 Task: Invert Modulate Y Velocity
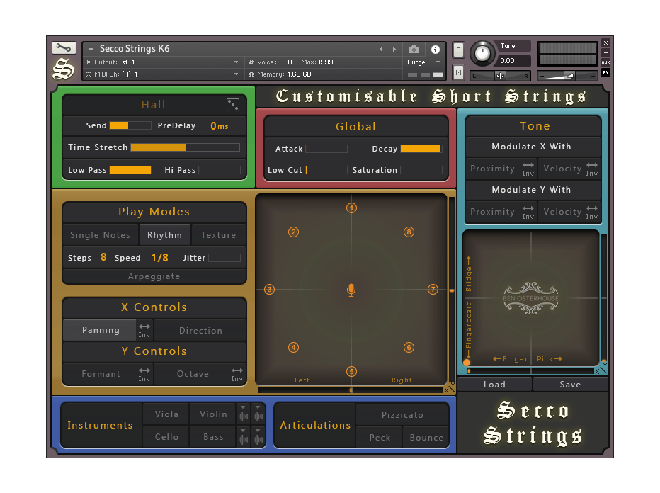(x=592, y=212)
